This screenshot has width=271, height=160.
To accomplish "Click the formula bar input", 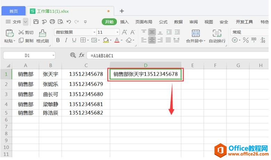I will click(178, 56).
